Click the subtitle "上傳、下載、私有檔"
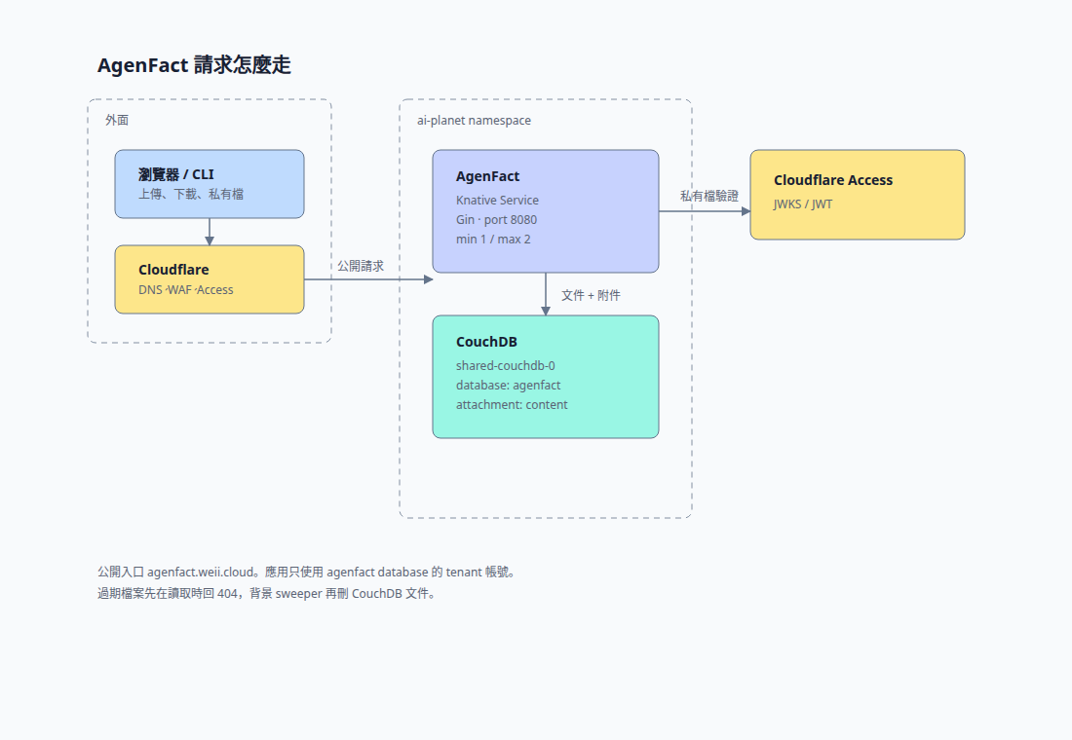The height and width of the screenshot is (740, 1072). coord(191,194)
